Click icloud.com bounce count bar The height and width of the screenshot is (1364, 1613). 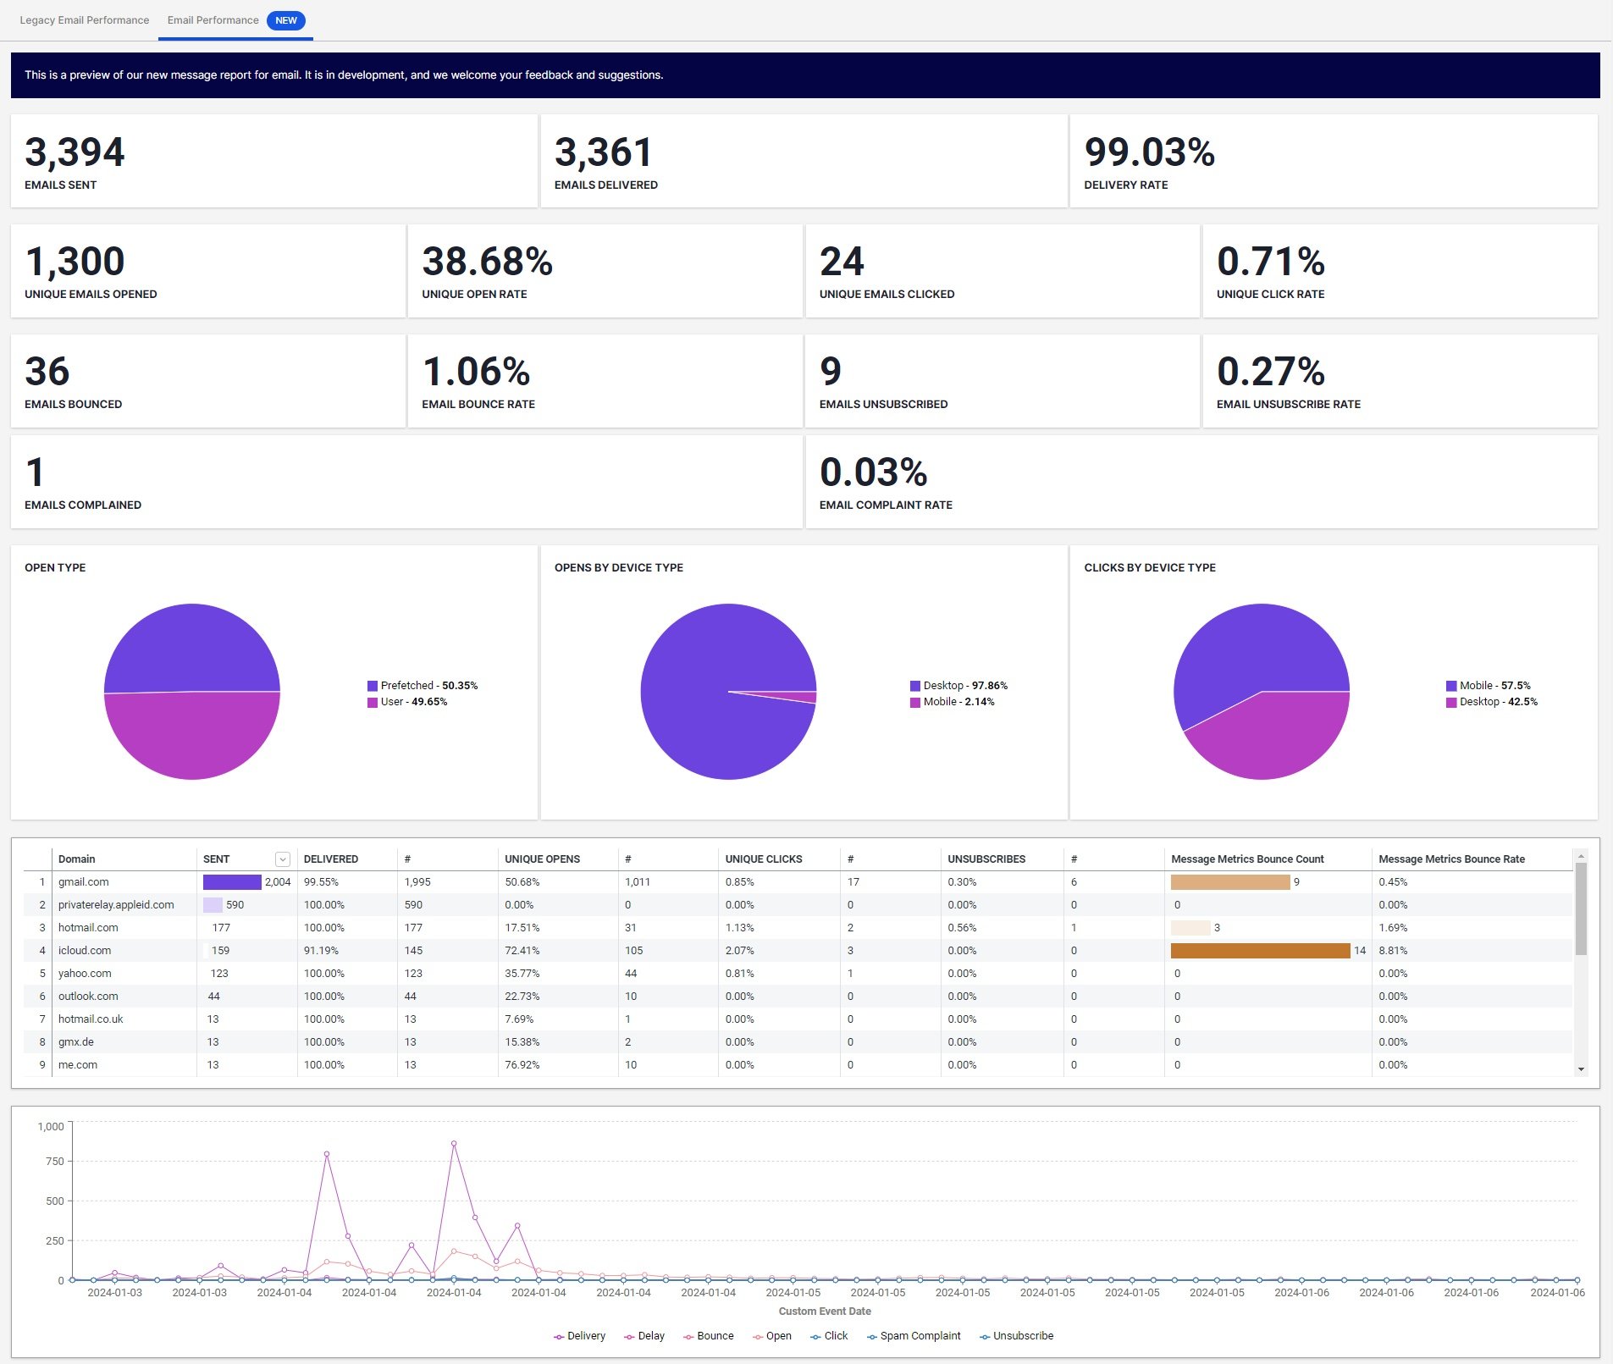[1260, 951]
